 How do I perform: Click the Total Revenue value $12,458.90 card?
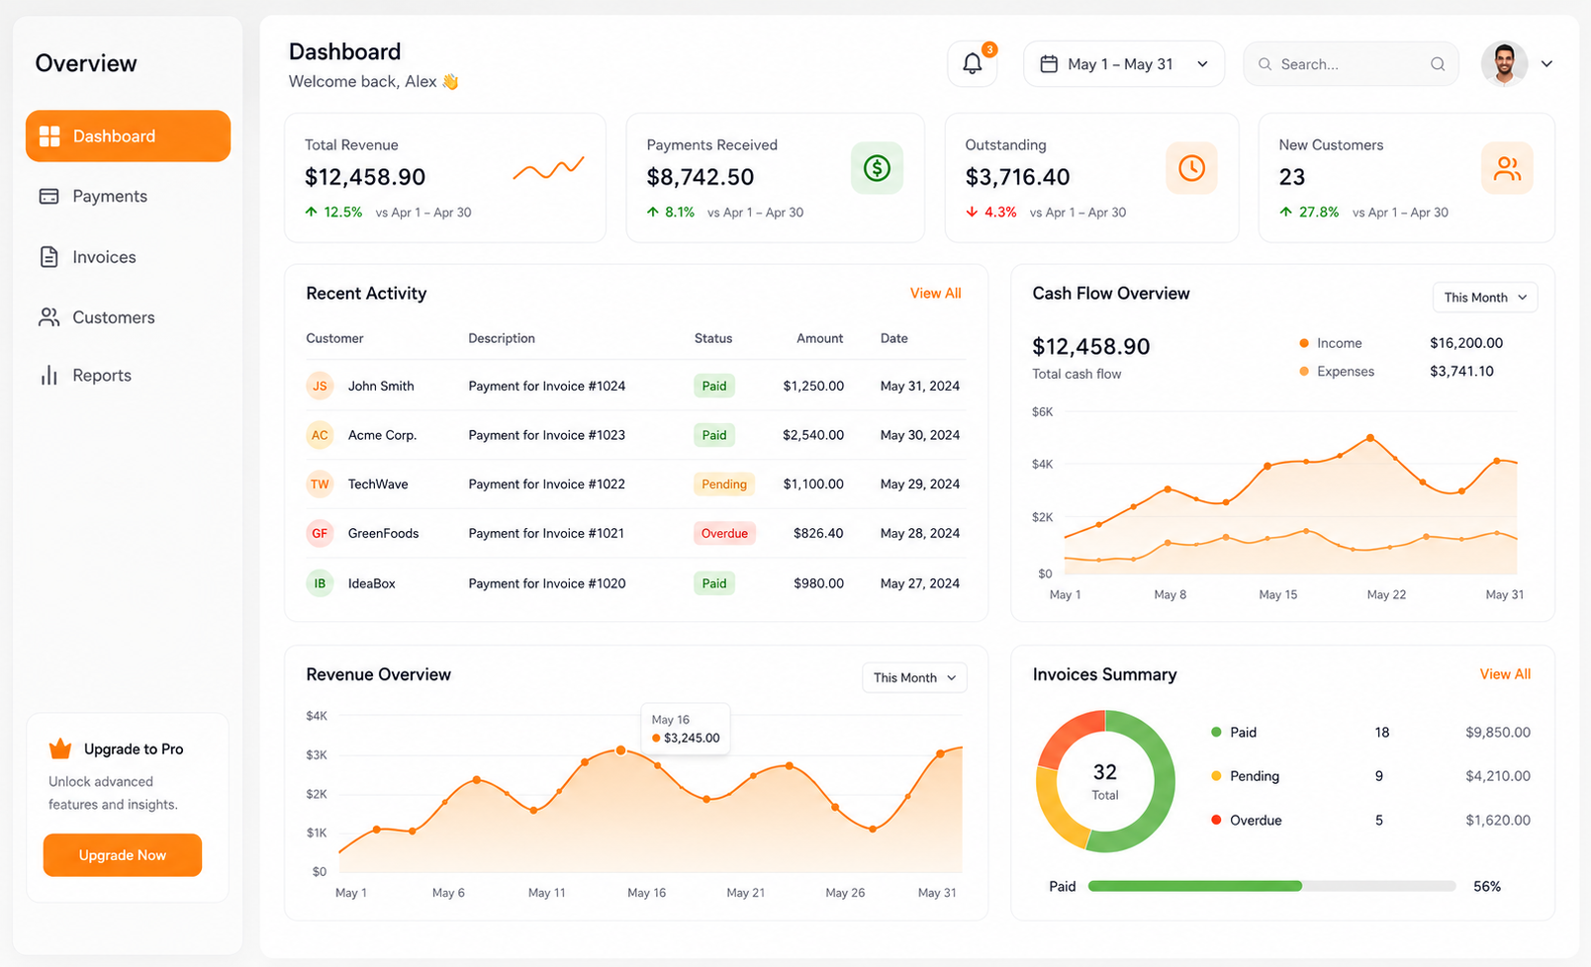point(365,177)
